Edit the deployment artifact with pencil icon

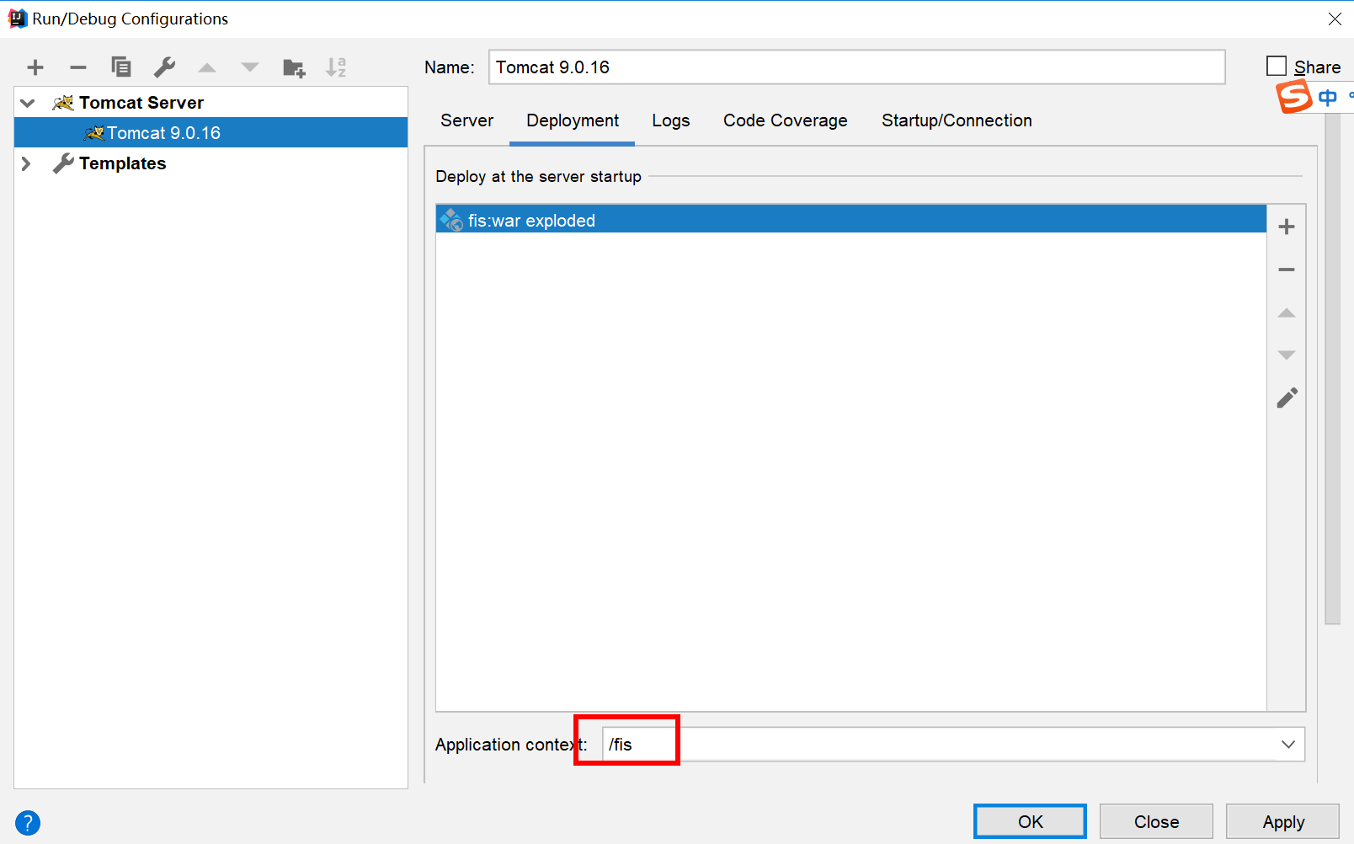click(1287, 398)
